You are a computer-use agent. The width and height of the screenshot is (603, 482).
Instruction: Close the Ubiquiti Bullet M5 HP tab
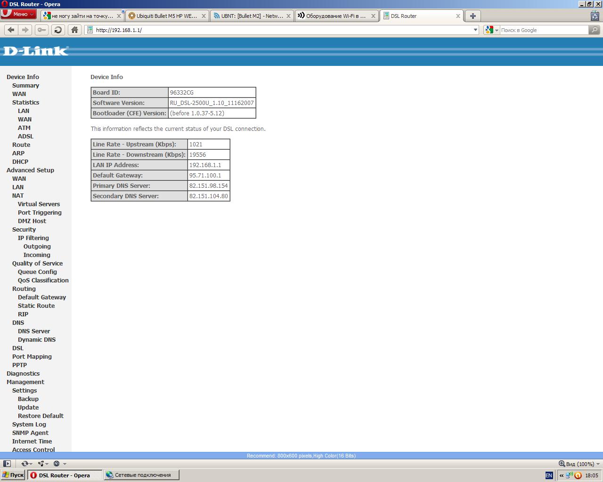pos(204,16)
